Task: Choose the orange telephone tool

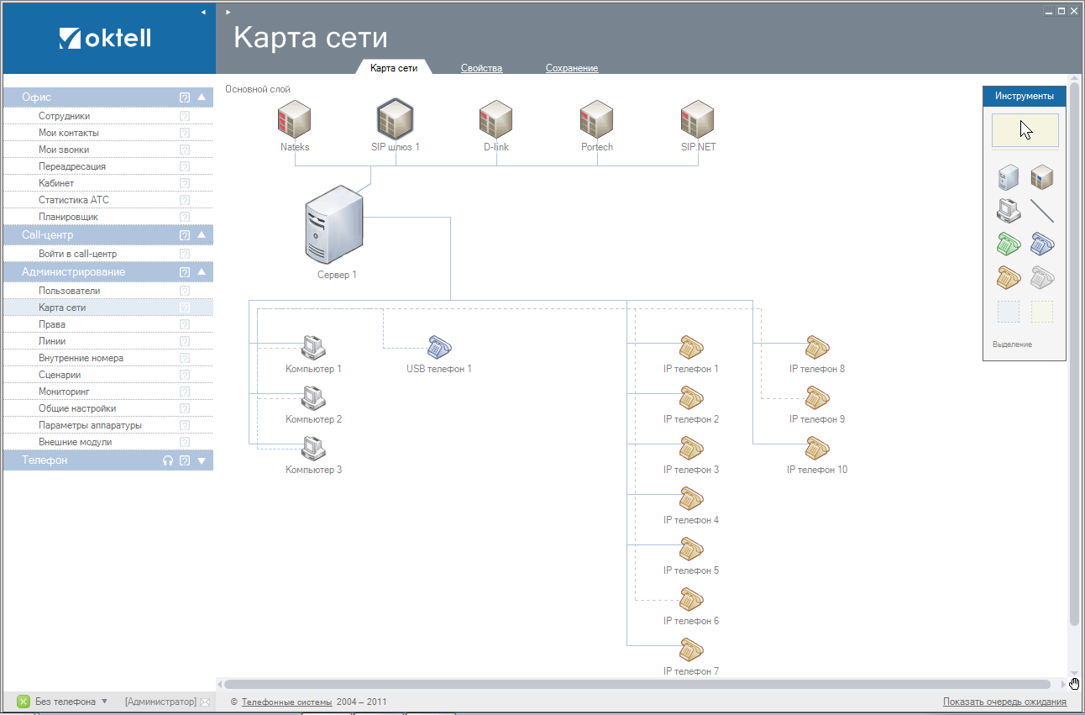Action: click(x=1008, y=278)
